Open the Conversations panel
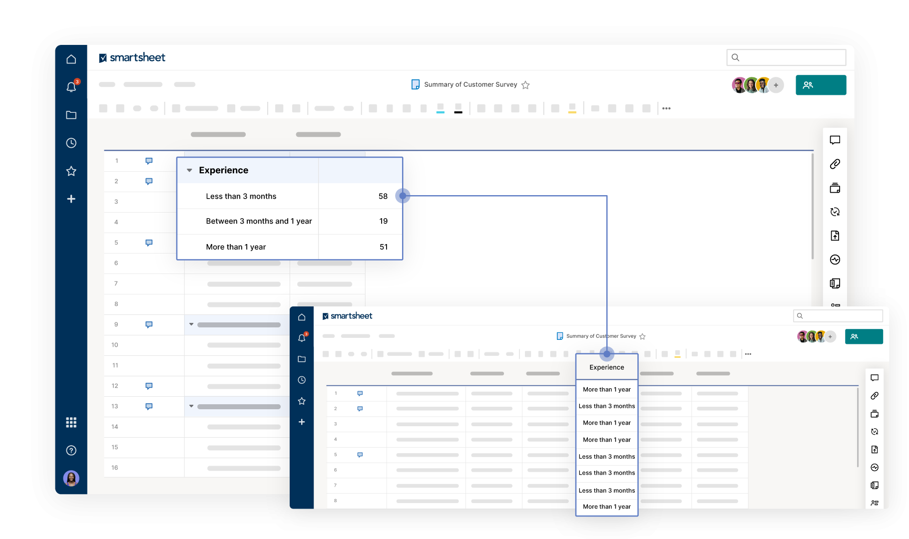 [x=835, y=140]
